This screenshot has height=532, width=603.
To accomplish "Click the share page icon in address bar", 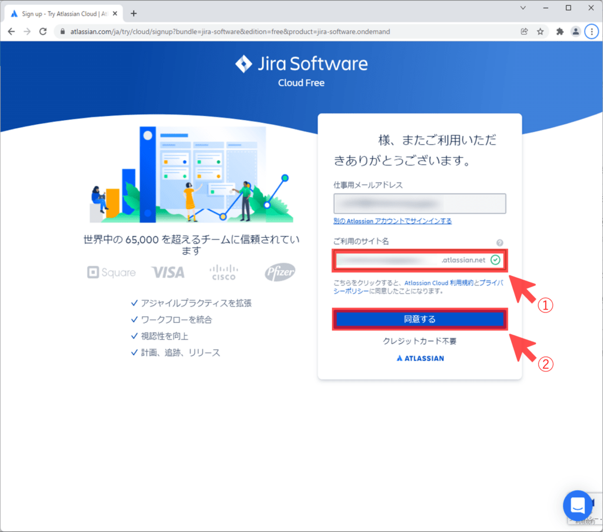I will [x=524, y=32].
